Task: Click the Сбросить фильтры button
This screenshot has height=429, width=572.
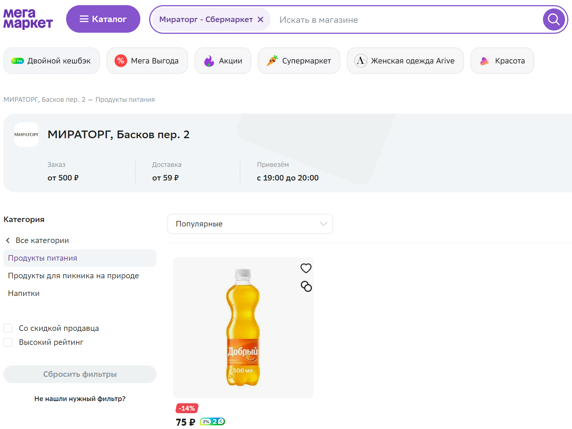Action: (80, 374)
